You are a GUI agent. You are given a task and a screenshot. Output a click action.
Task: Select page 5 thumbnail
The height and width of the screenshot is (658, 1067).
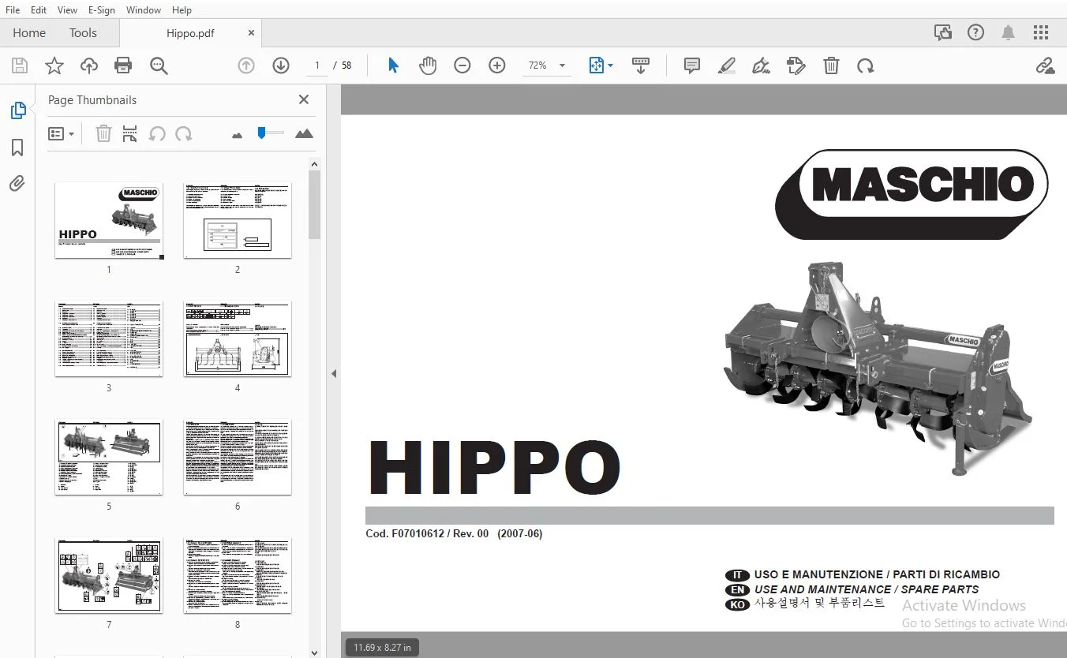[x=109, y=457]
